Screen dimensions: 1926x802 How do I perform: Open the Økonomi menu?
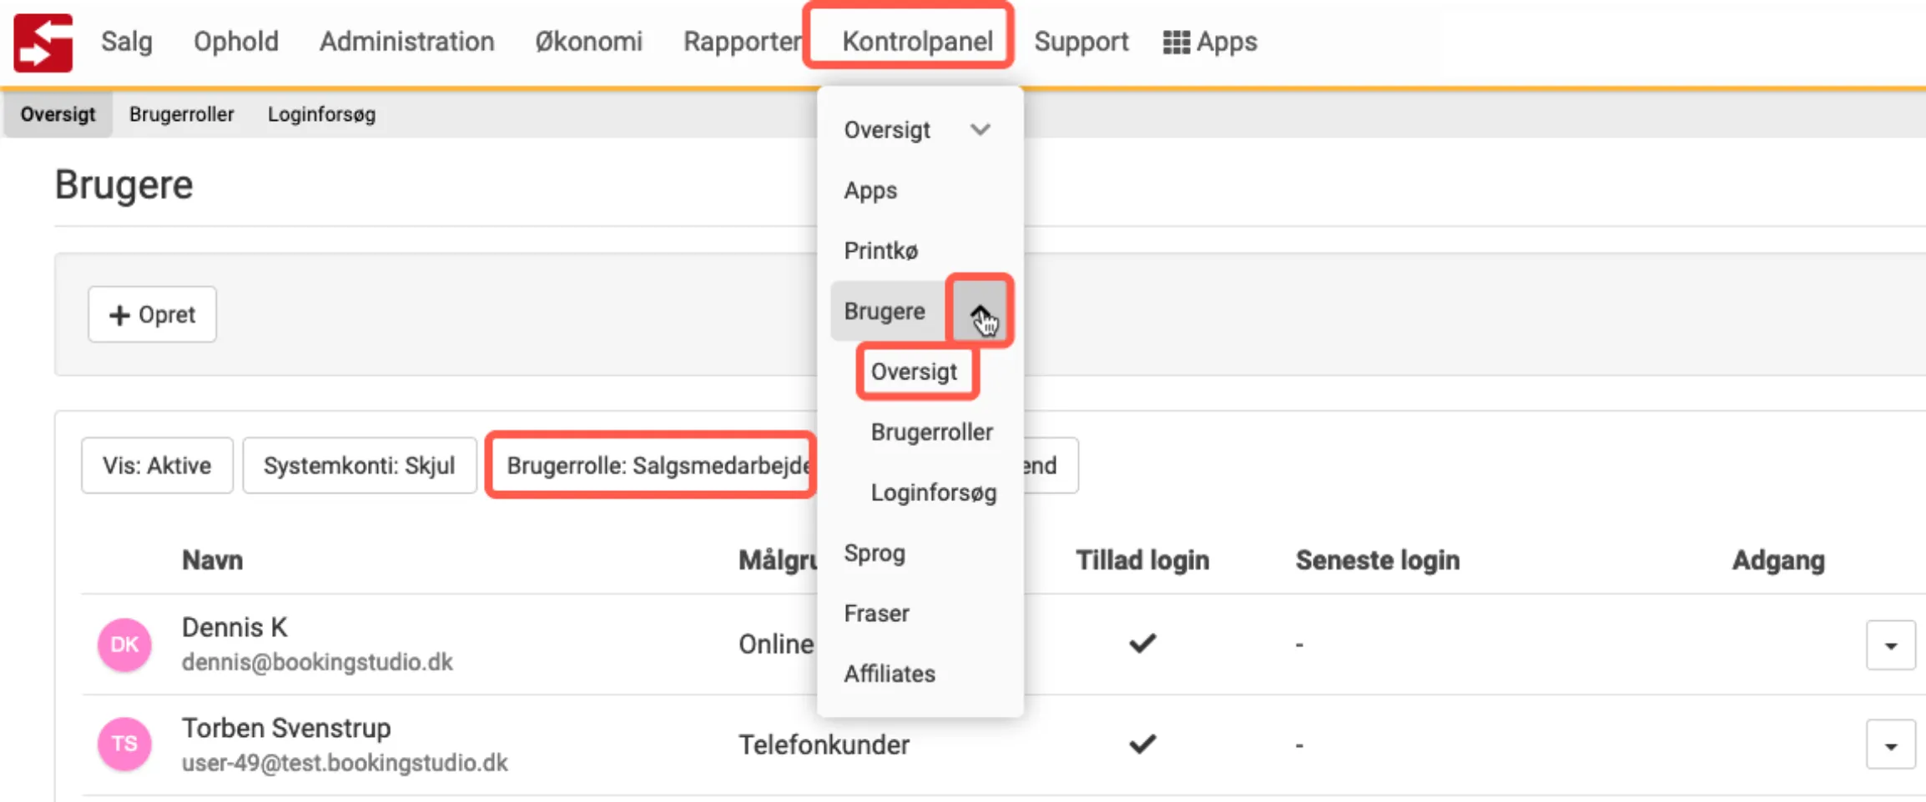pos(588,42)
